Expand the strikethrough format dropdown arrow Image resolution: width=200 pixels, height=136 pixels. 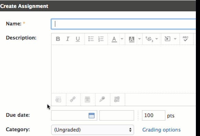157,39
